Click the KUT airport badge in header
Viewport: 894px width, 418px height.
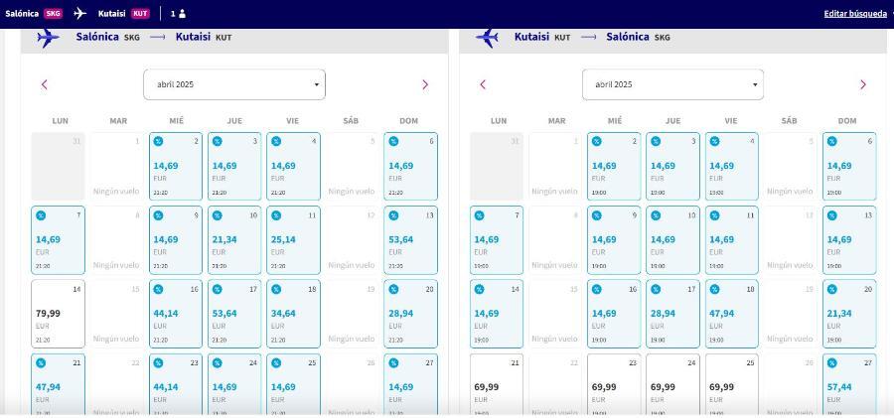[140, 13]
